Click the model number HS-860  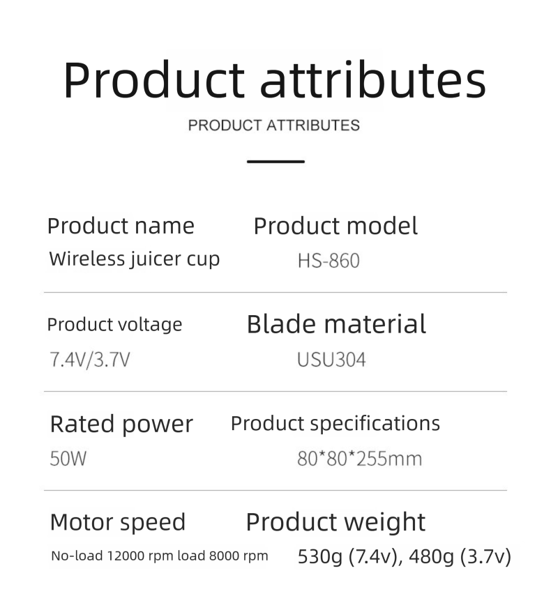pos(329,261)
